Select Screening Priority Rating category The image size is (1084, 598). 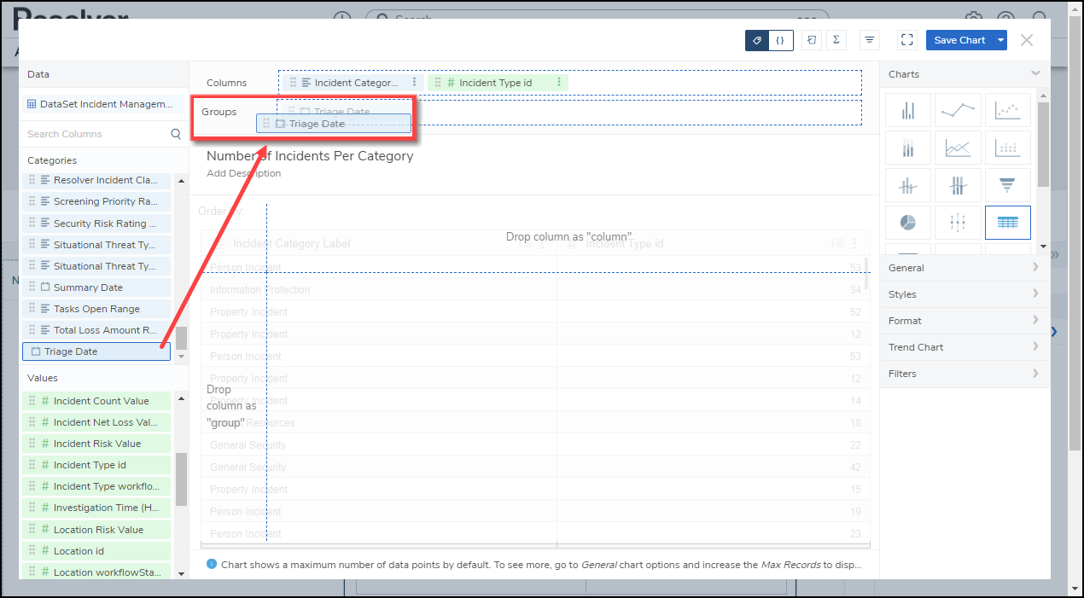point(96,201)
